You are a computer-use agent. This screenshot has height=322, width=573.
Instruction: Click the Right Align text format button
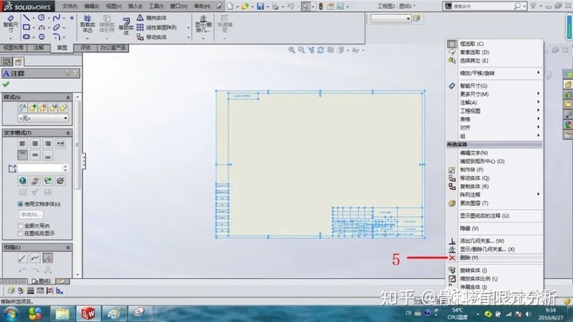[x=48, y=143]
